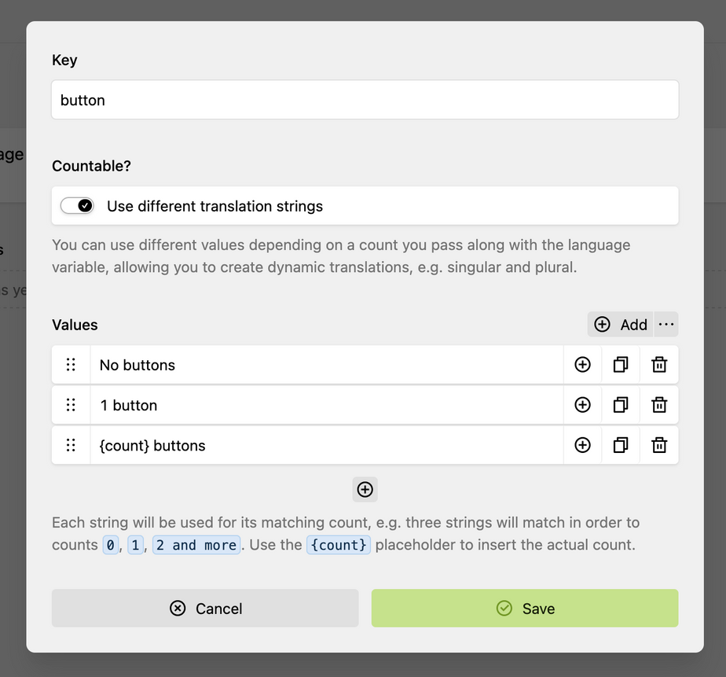Click the Add button above values
Viewport: 726px width, 677px height.
pyautogui.click(x=621, y=324)
